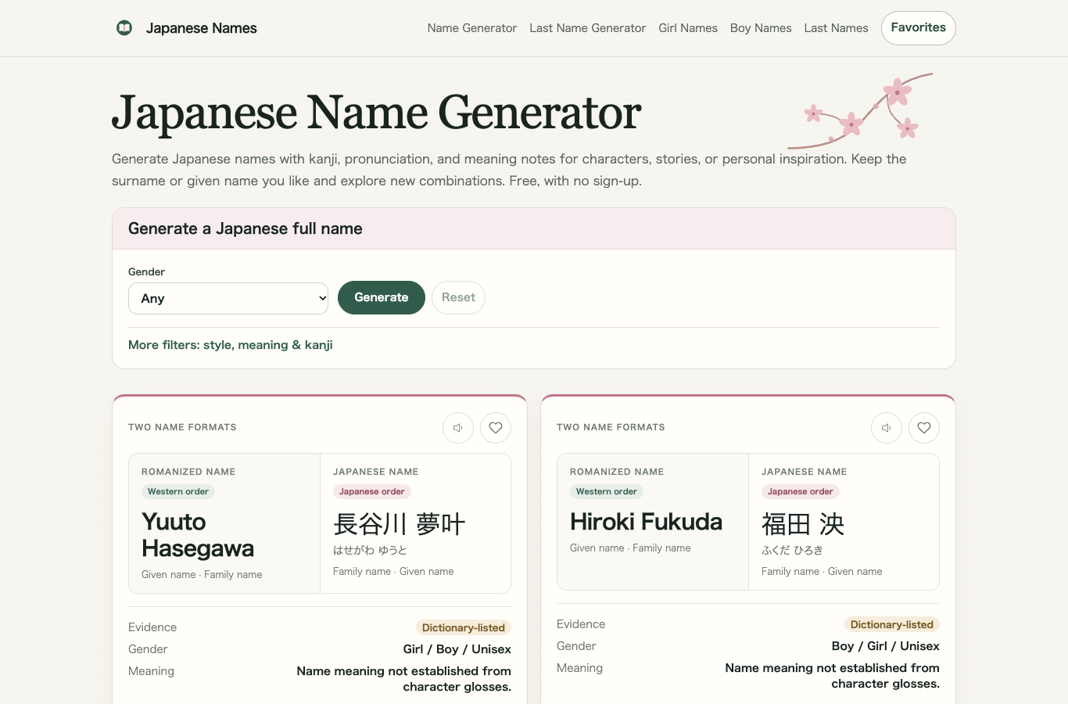1068x704 pixels.
Task: Click the Girl / Boy / Unisex gender value
Action: click(457, 649)
